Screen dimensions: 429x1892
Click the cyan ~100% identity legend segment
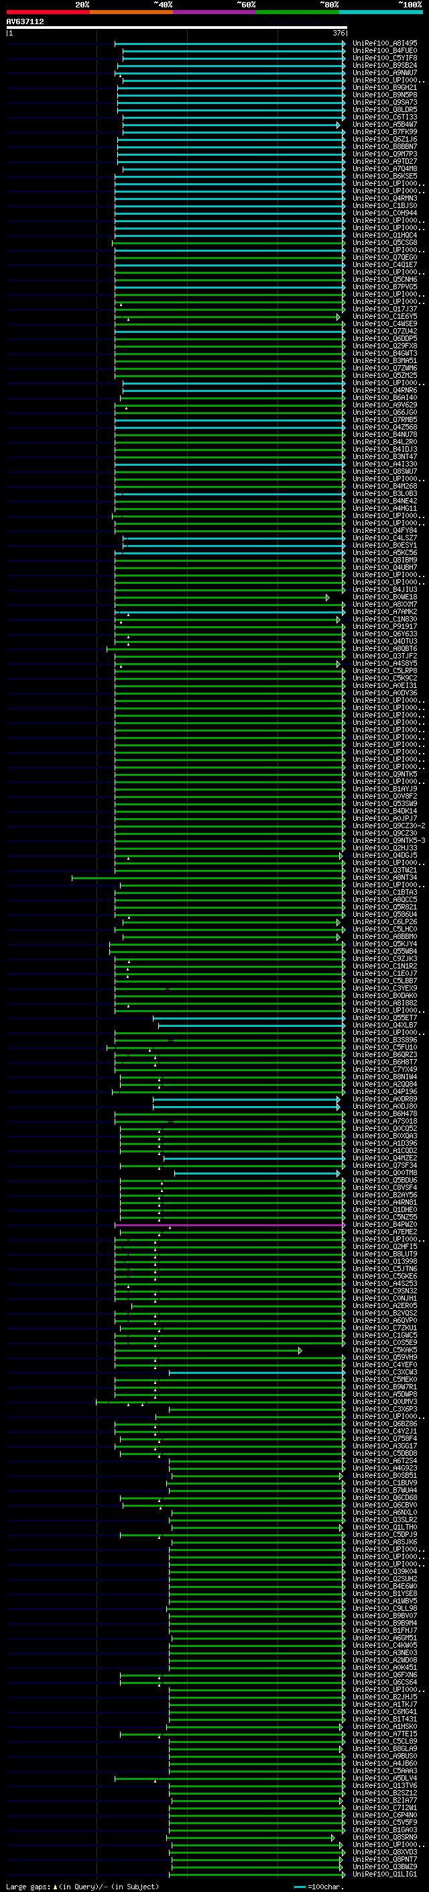coord(381,12)
